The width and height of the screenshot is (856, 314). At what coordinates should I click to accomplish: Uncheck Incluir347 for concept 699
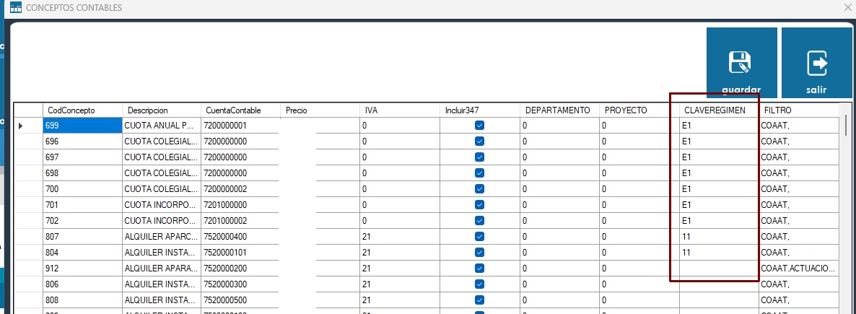479,126
